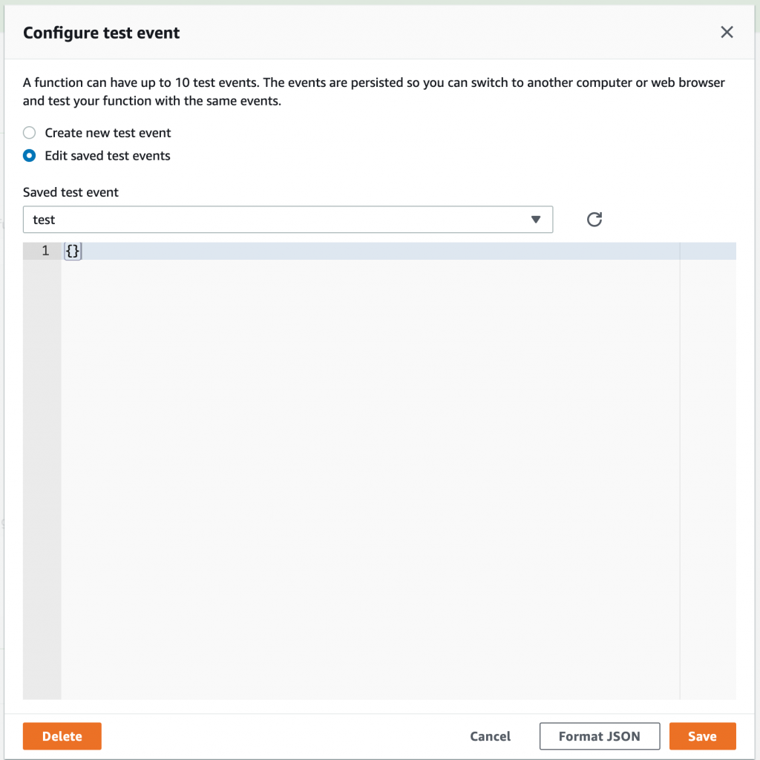This screenshot has height=760, width=760.
Task: Click the Create new test event label
Action: (108, 133)
